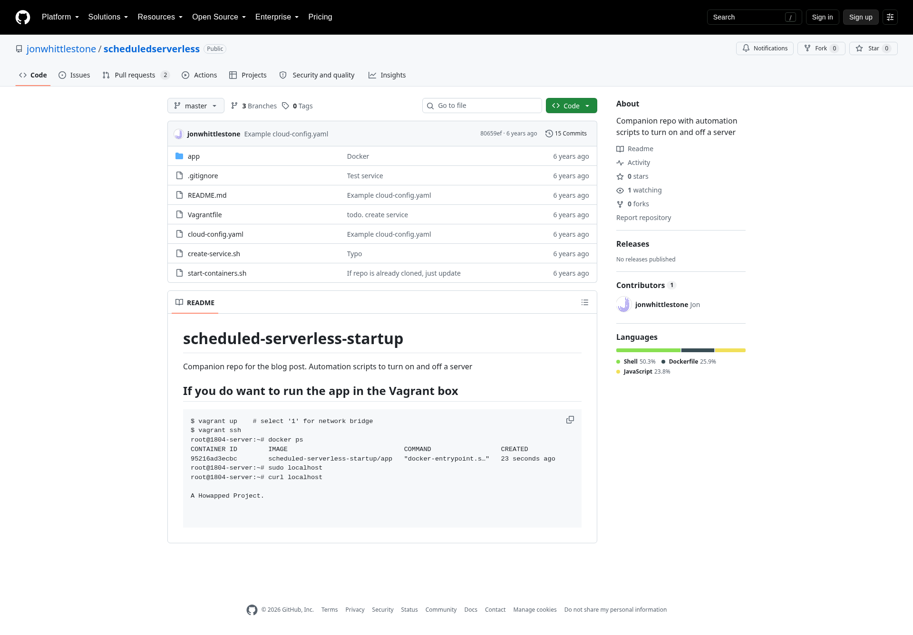Image resolution: width=913 pixels, height=635 pixels.
Task: Open 'If repo is already cloned' commit
Action: 404,273
